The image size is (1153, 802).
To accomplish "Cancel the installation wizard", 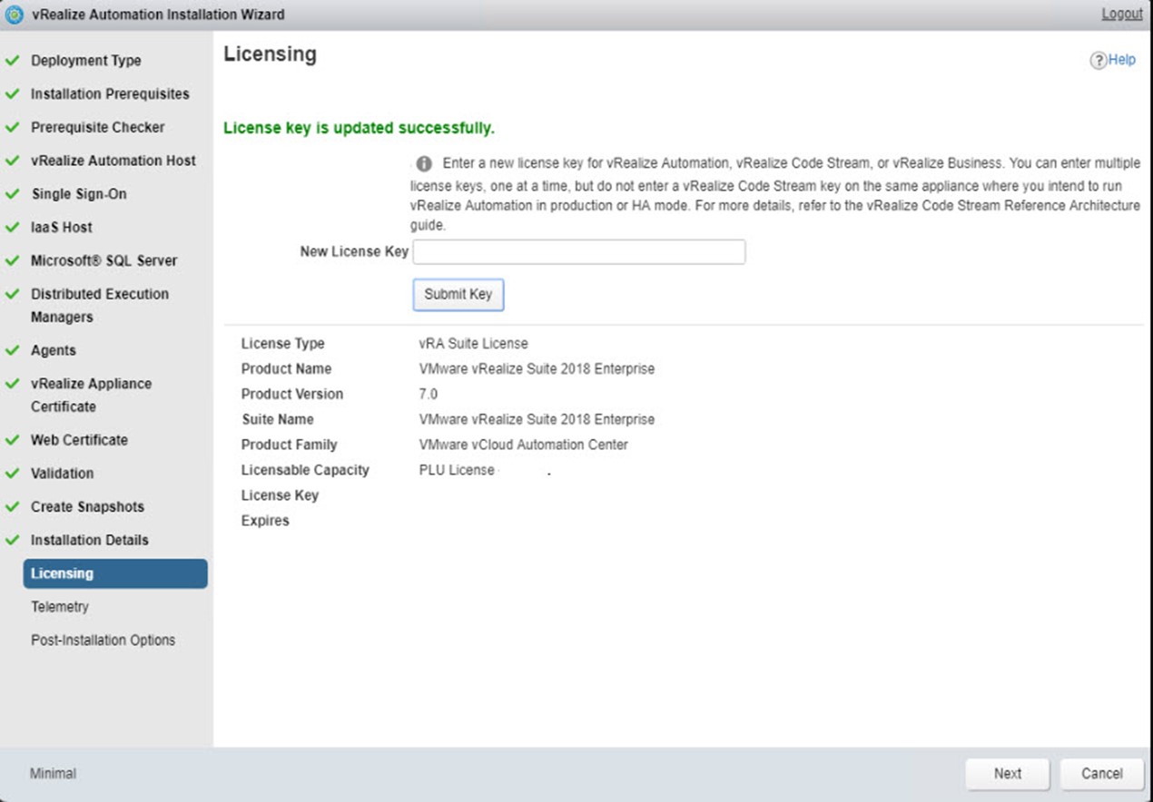I will click(x=1102, y=774).
